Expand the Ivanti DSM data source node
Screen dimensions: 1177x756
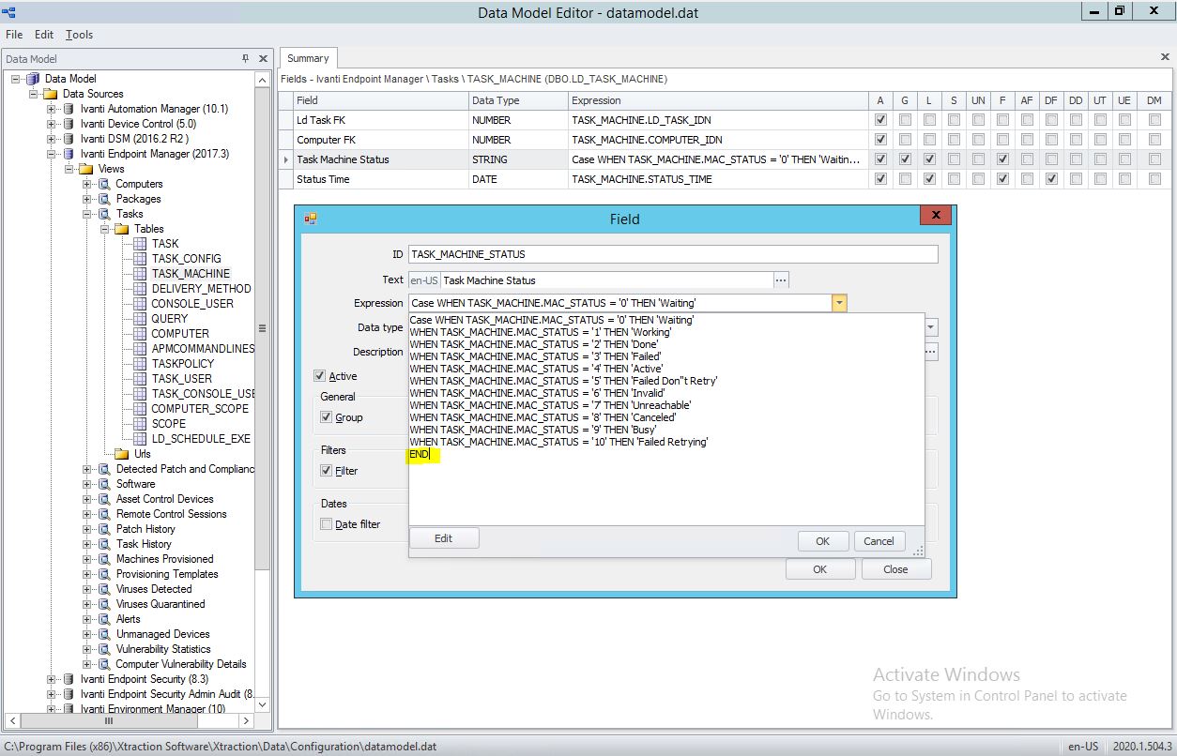click(52, 139)
